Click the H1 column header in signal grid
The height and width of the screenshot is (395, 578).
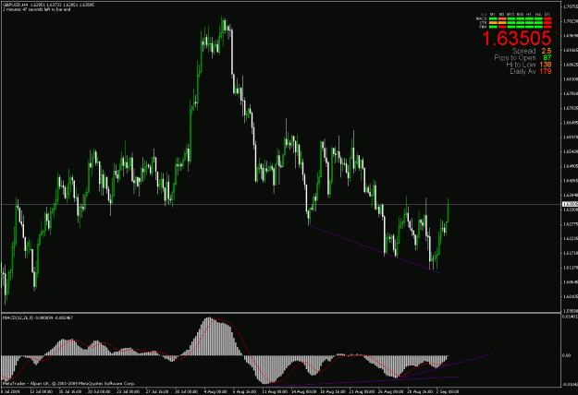(529, 15)
